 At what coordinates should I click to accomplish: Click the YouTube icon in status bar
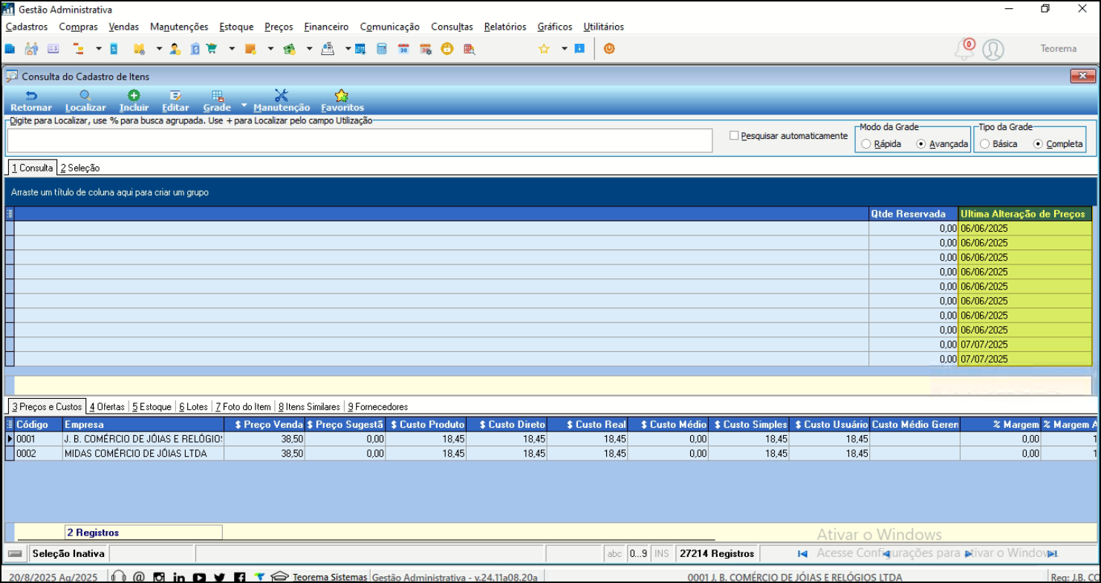click(199, 577)
